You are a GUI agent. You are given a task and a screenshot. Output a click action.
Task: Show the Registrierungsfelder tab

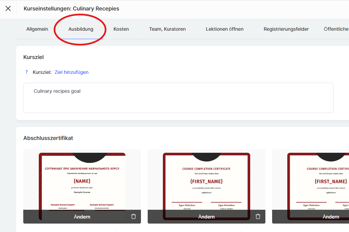(x=286, y=29)
